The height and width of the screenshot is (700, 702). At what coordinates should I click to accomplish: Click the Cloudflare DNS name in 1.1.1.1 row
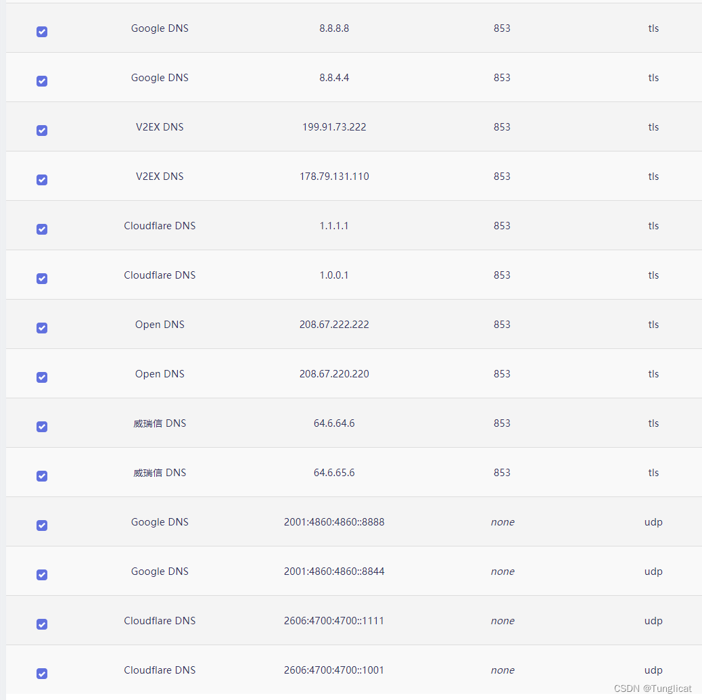(x=160, y=226)
